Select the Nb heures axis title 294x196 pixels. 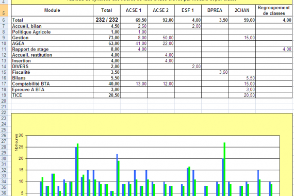17,142
